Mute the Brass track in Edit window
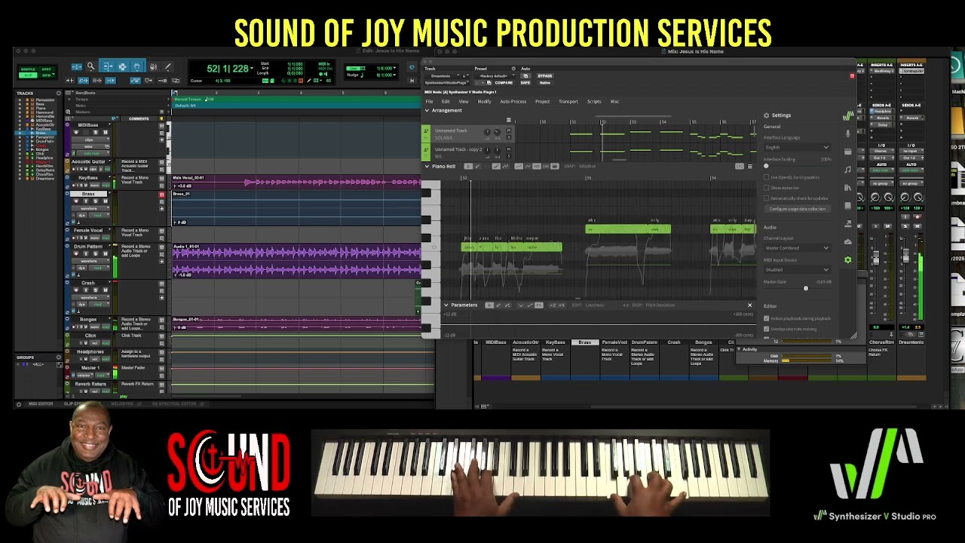 [105, 201]
